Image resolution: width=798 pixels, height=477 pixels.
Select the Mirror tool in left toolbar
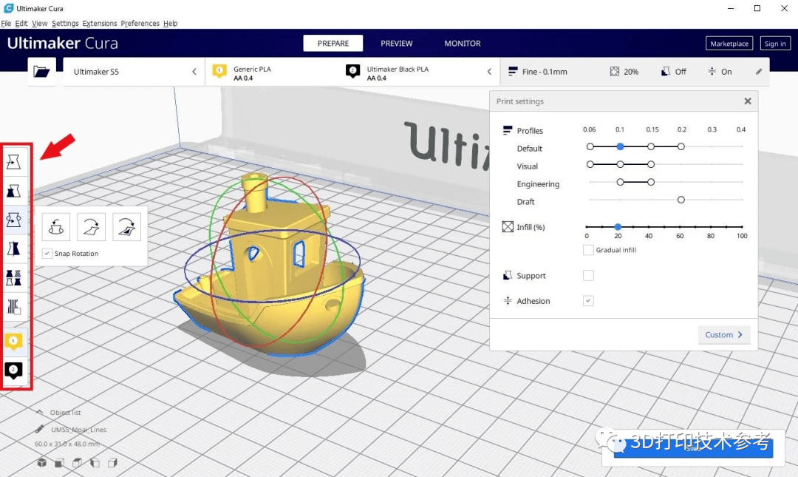(x=14, y=248)
